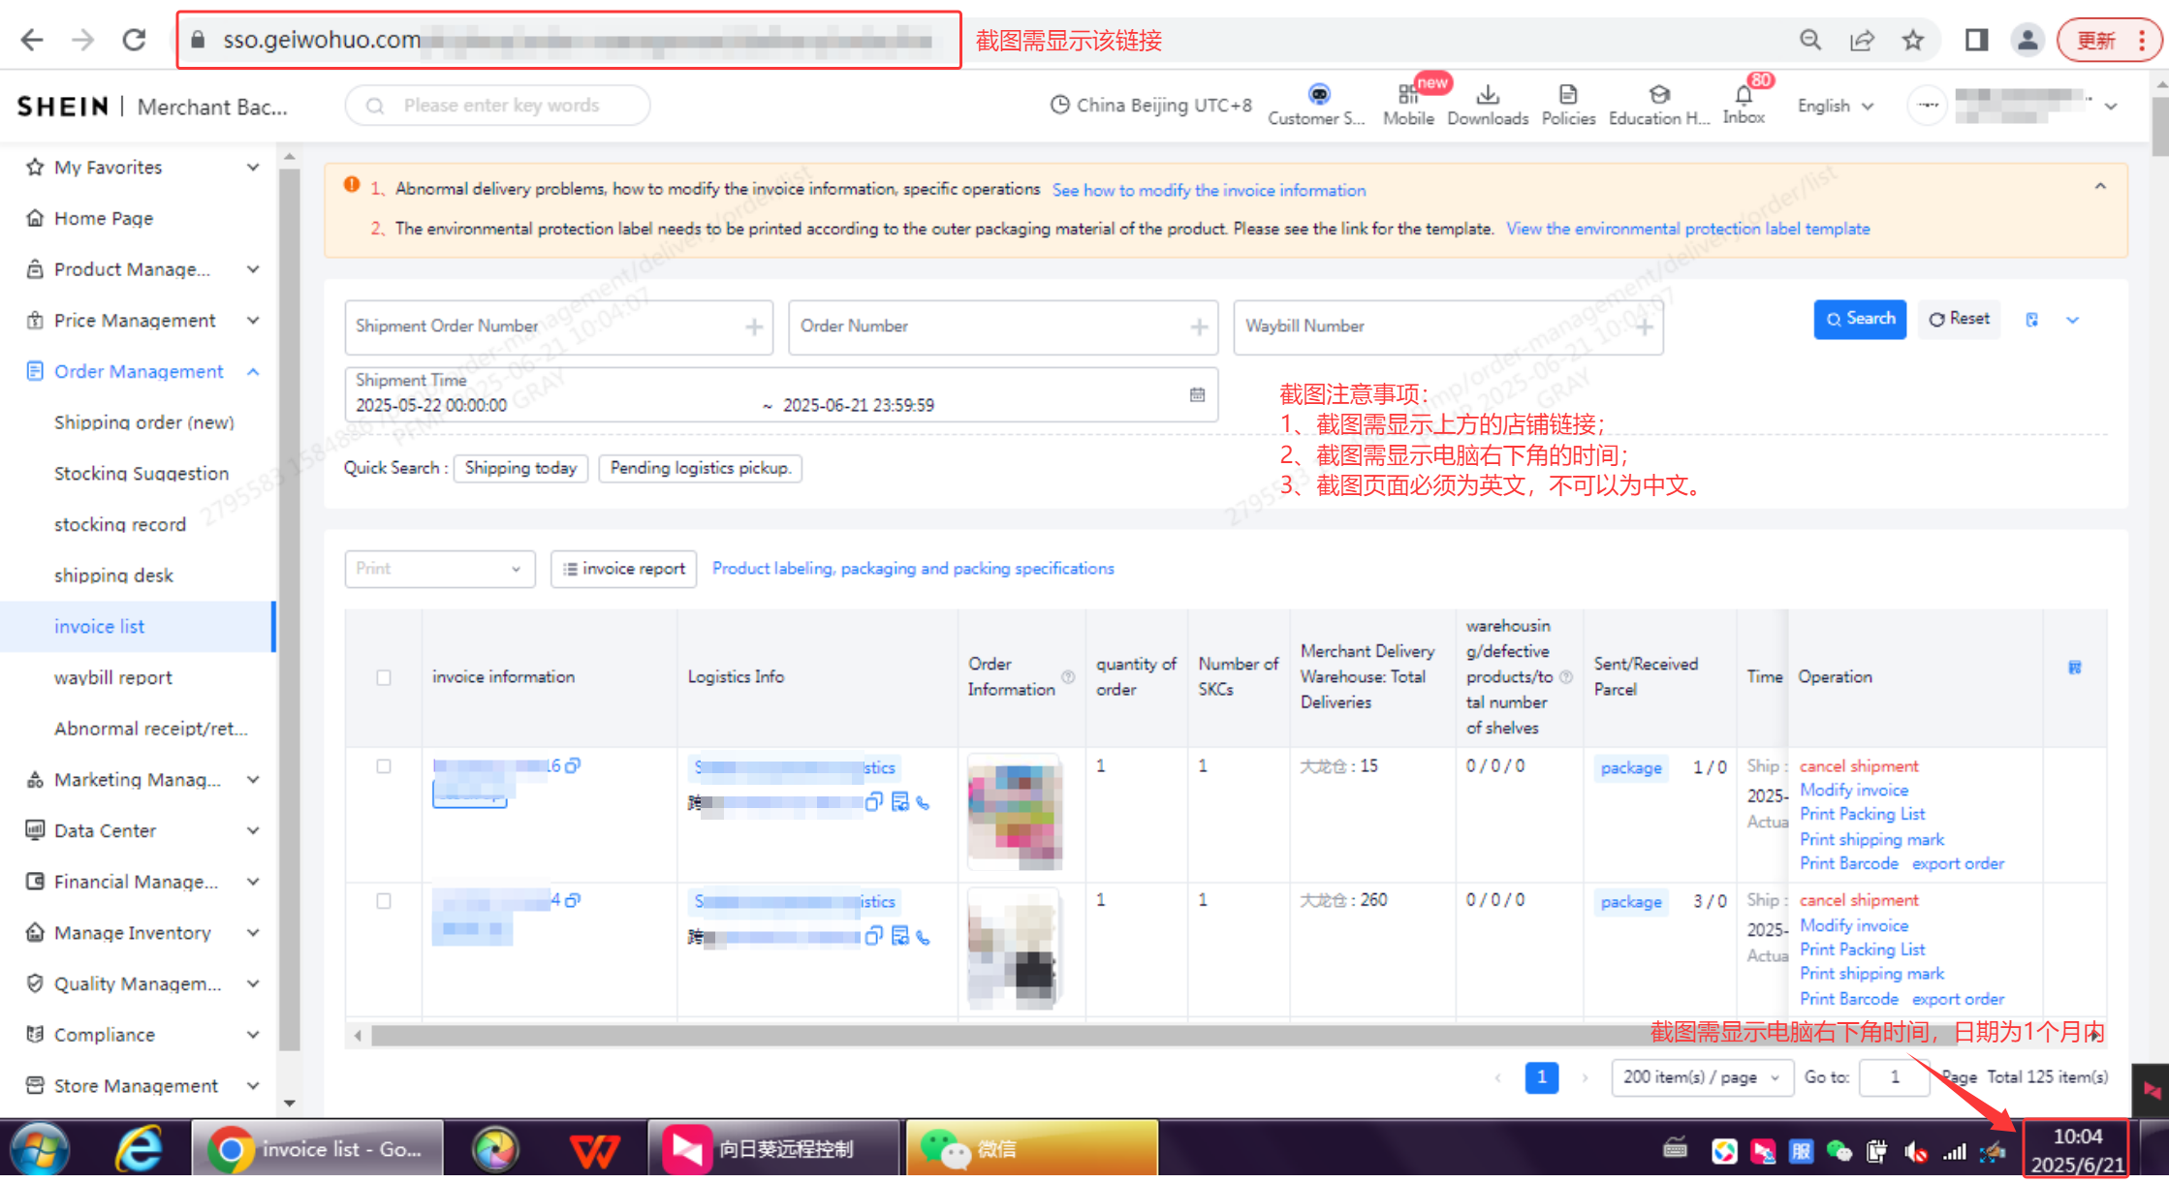Click copy icon beside first invoice number
This screenshot has width=2169, height=1183.
pyautogui.click(x=575, y=765)
